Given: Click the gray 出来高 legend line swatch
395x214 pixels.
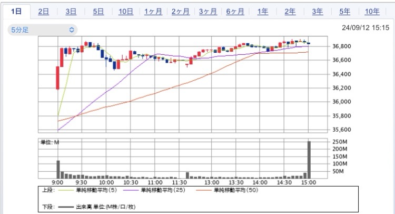Looking at the screenshot, I should click(x=66, y=207).
